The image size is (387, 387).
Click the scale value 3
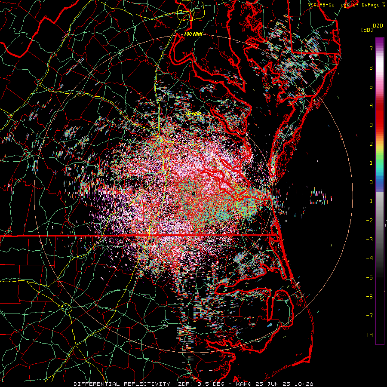(371, 125)
